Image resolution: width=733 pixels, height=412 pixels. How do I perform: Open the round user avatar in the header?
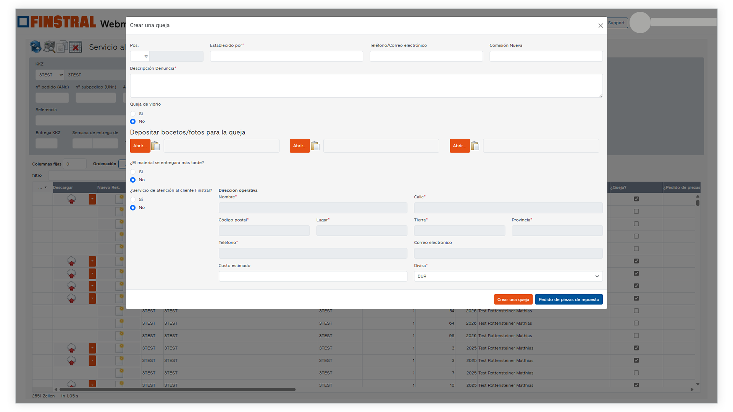[640, 23]
